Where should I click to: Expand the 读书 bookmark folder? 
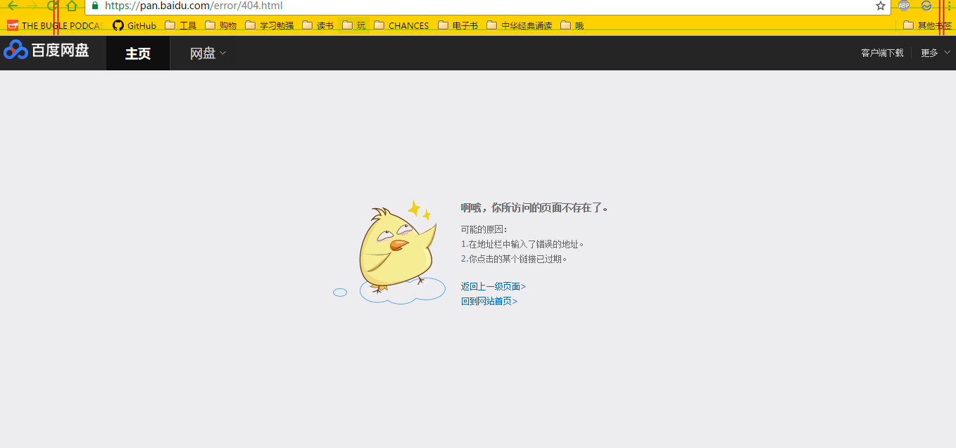point(317,25)
